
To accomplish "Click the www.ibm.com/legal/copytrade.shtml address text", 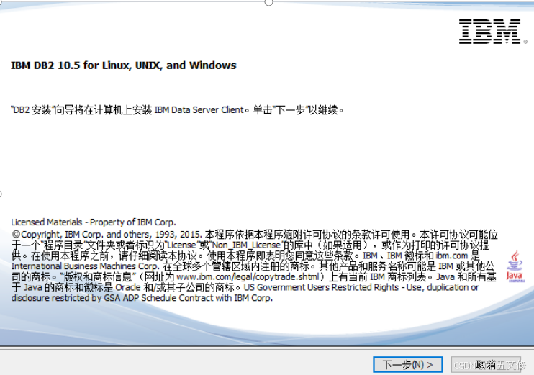I will [x=248, y=277].
